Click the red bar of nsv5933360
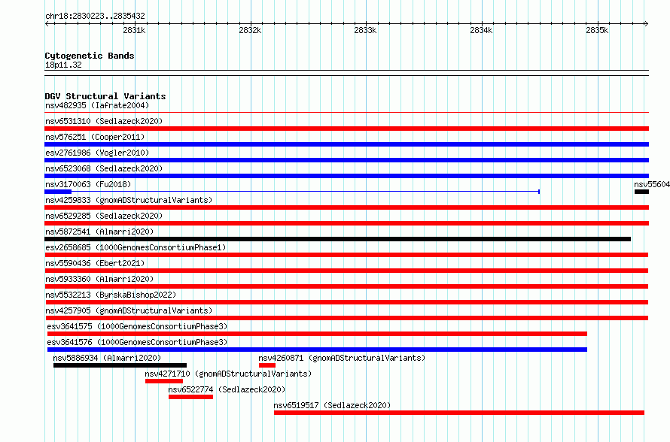Image resolution: width=670 pixels, height=442 pixels. point(346,286)
